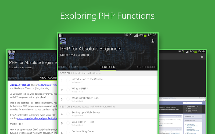Image resolution: width=215 pixels, height=134 pixels.
Task: Tap PHP for Absolute Beginners title in center screen
Action: coord(91,49)
